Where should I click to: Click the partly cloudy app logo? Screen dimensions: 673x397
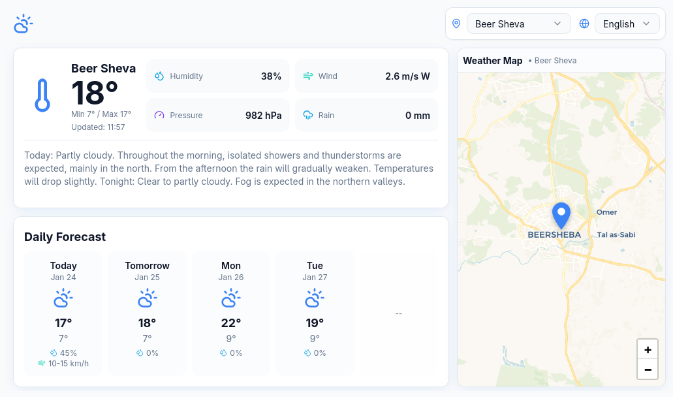(x=23, y=24)
